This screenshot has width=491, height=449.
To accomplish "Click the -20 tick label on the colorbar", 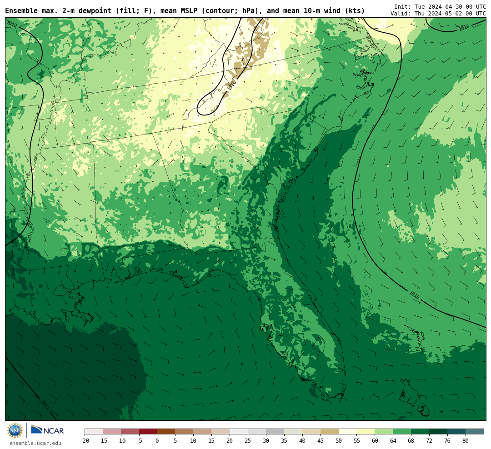I will [85, 440].
